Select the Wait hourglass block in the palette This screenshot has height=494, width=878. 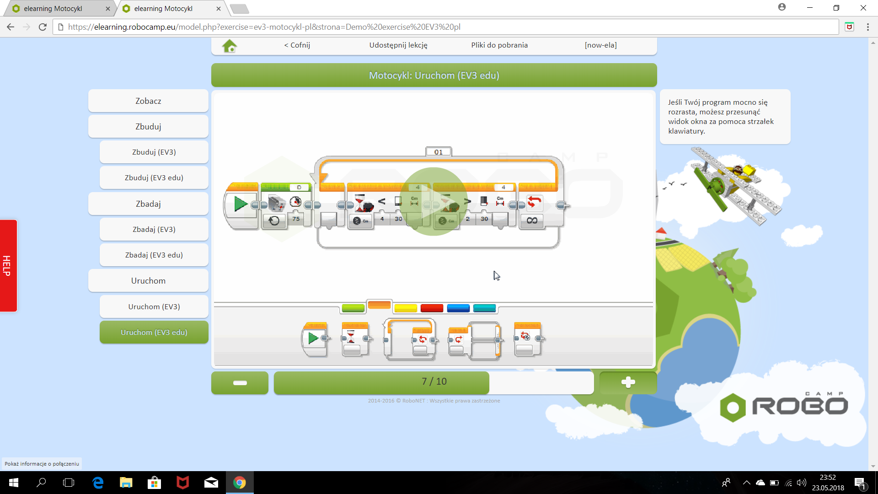(x=356, y=339)
